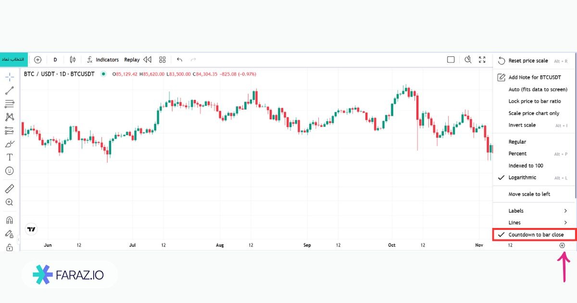This screenshot has width=577, height=303.
Task: Open the layout grid selector
Action: (163, 60)
